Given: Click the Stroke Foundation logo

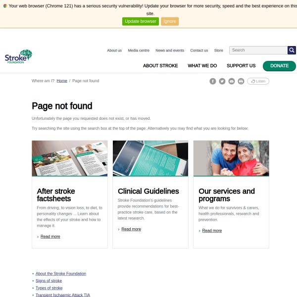Looking at the screenshot, I should [19, 56].
